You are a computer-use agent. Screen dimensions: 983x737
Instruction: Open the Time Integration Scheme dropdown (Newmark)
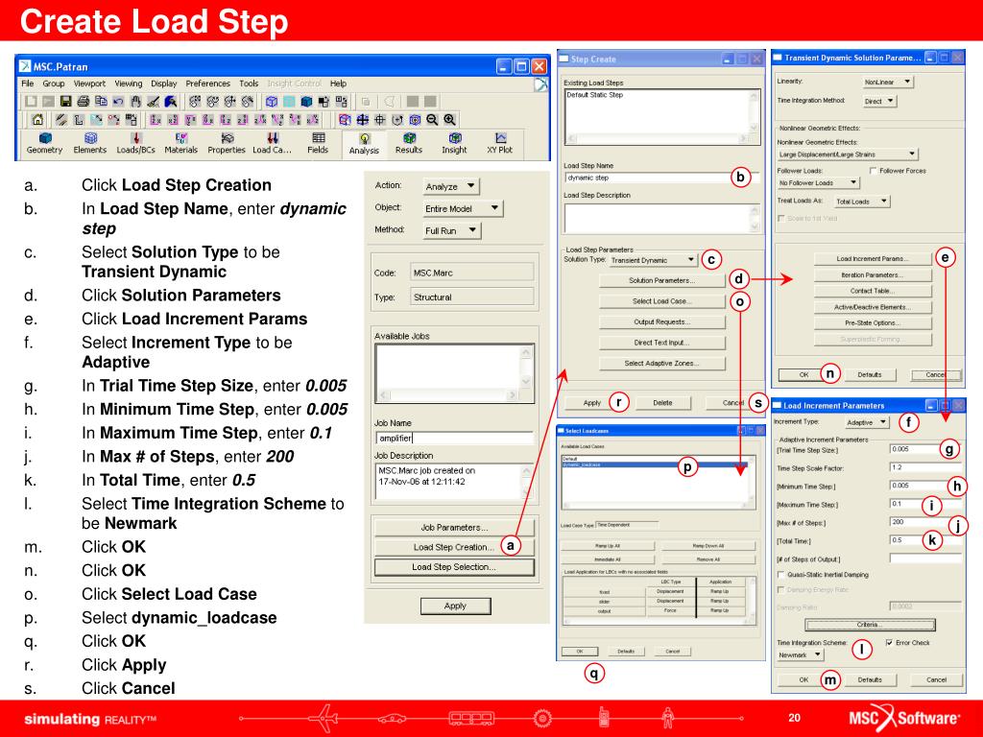[x=800, y=655]
